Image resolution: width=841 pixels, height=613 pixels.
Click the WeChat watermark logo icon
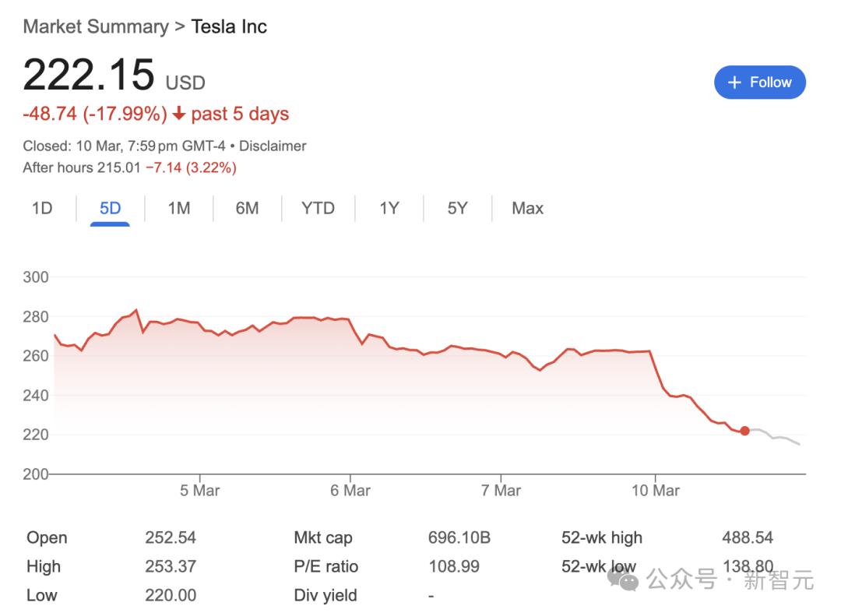click(x=623, y=579)
